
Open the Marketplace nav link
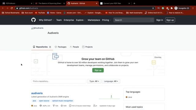[94, 20]
